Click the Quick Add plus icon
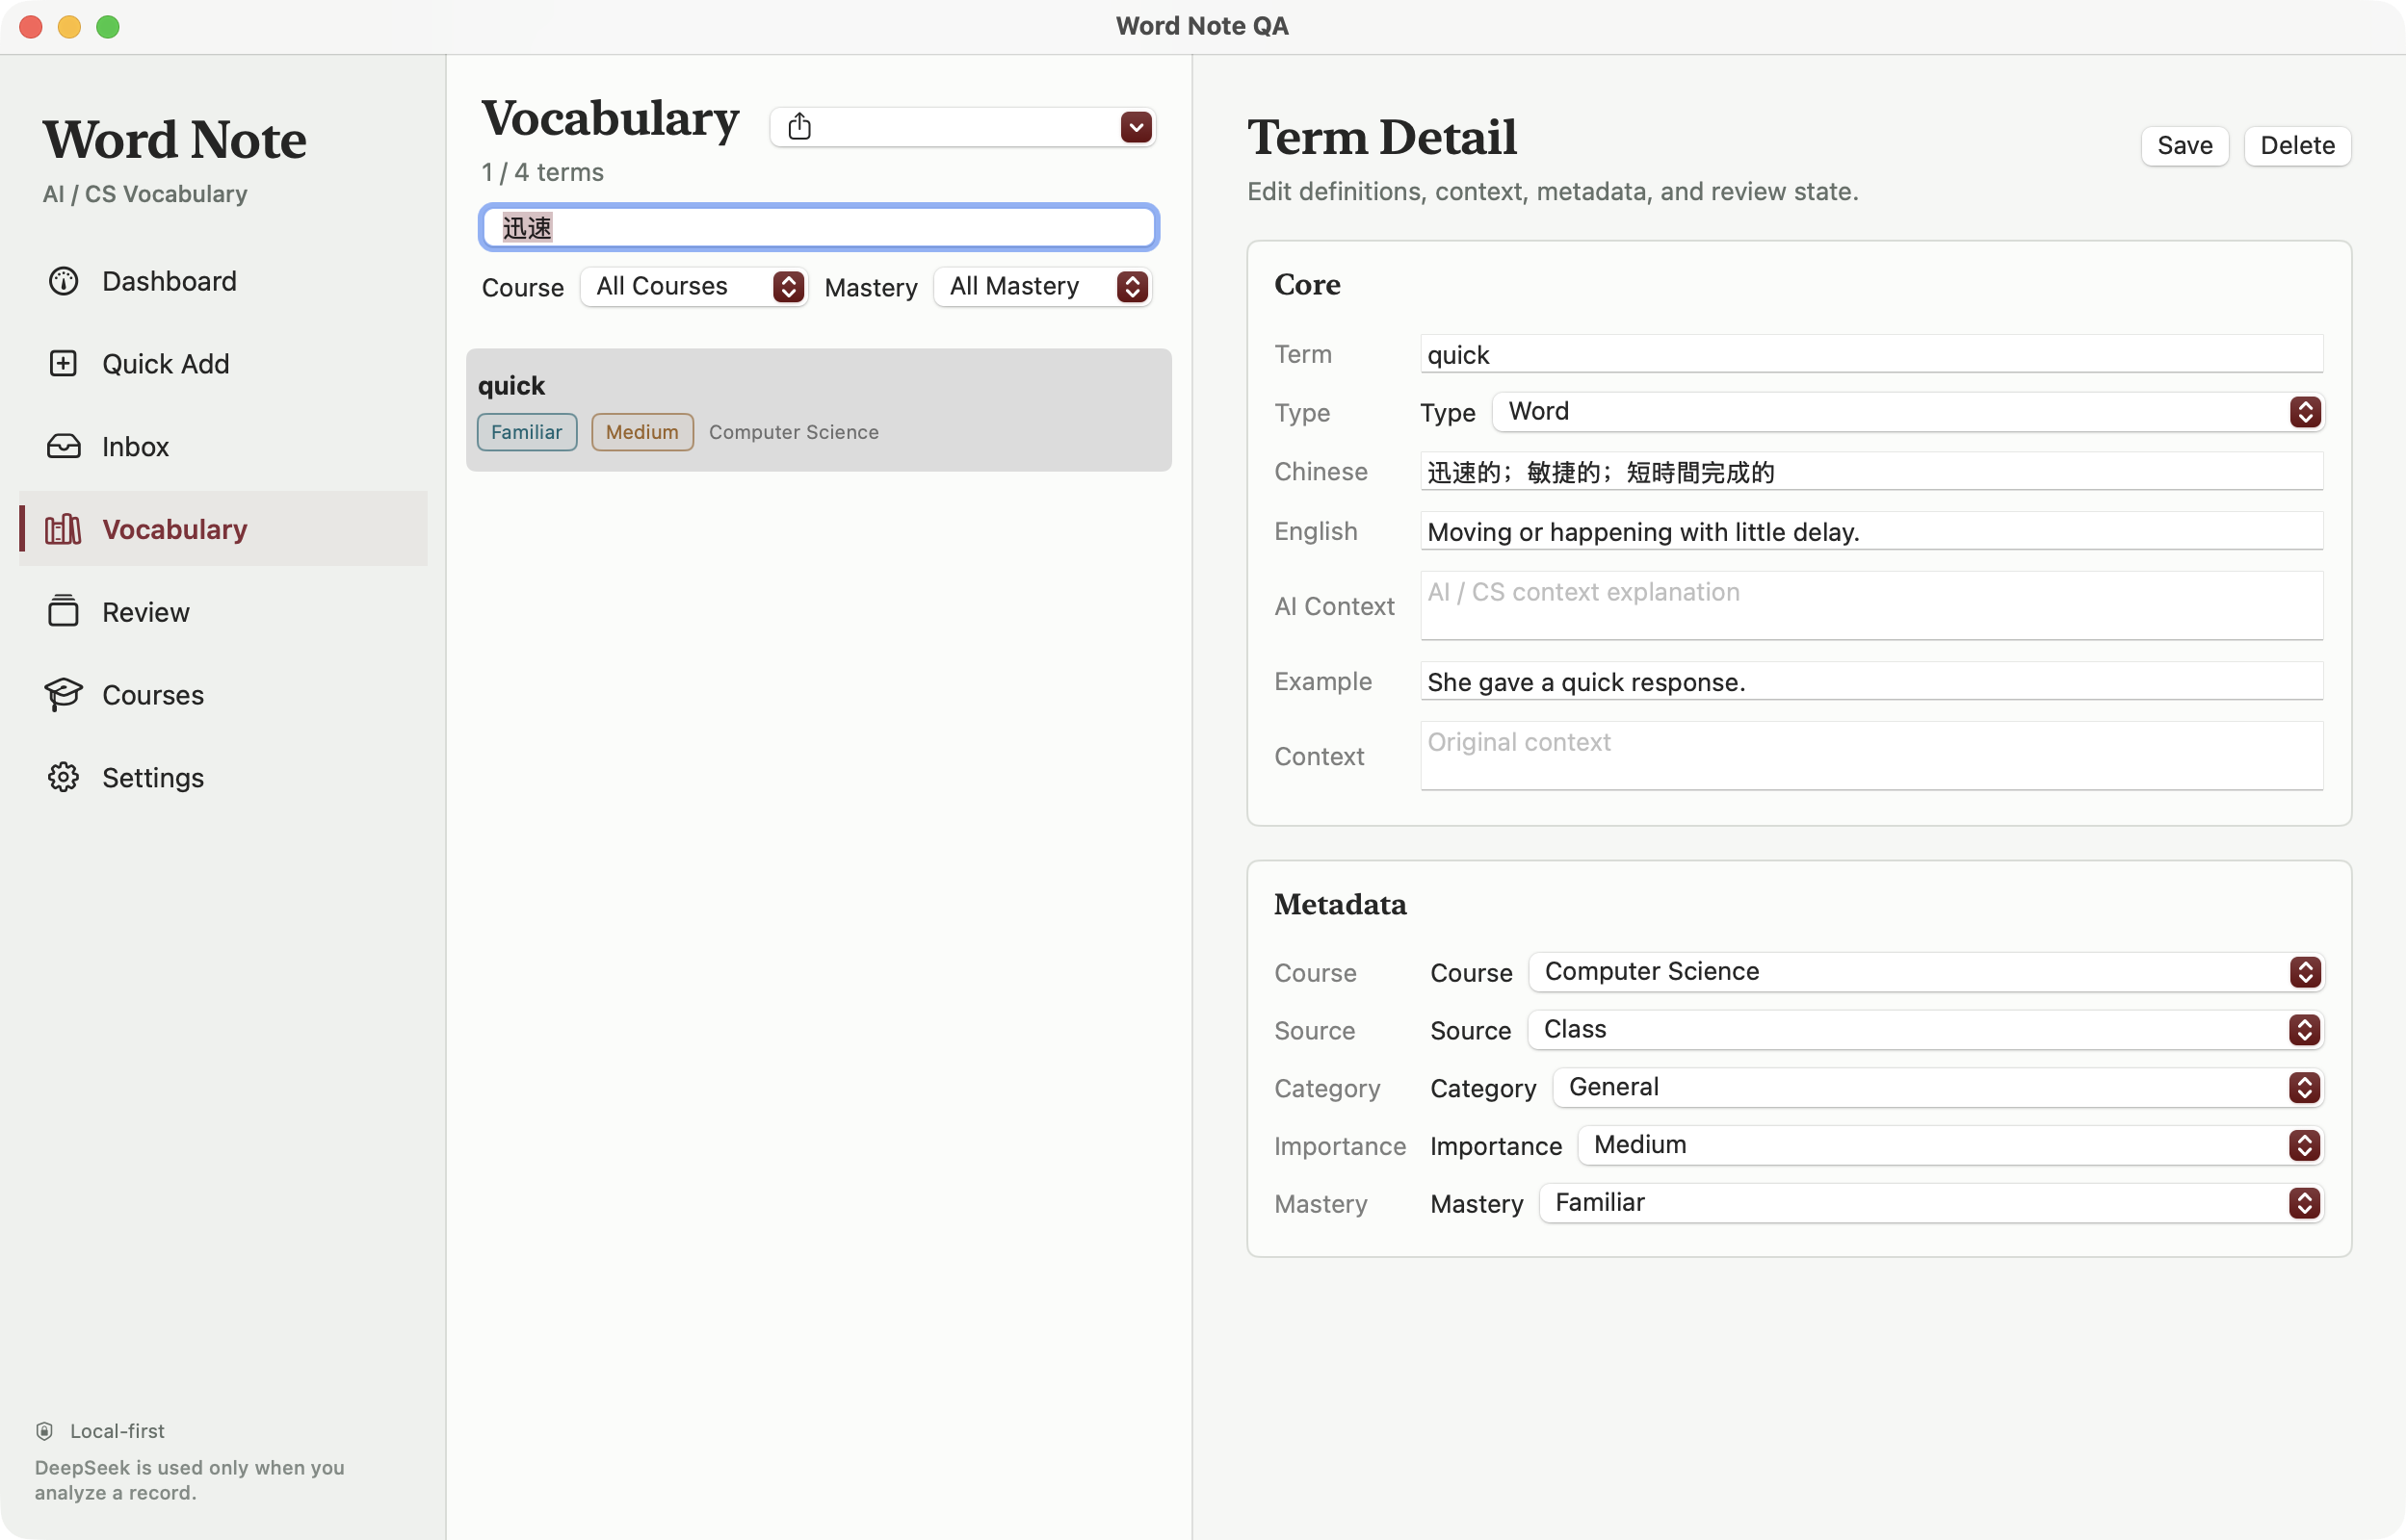This screenshot has height=1540, width=2406. click(x=63, y=363)
